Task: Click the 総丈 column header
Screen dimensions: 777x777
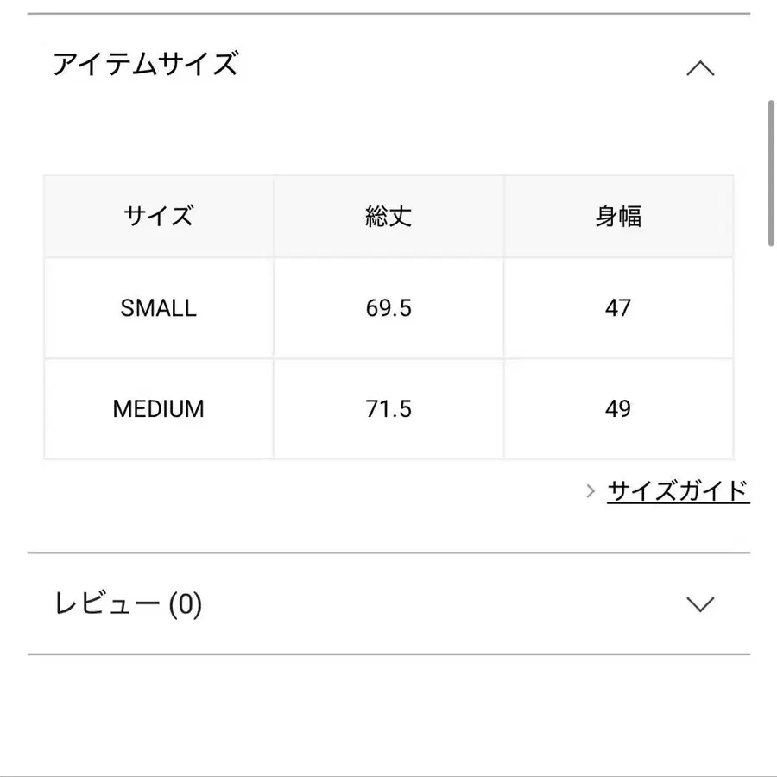Action: coord(388,216)
